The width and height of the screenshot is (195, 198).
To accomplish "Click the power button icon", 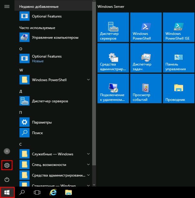I will point(7,180).
